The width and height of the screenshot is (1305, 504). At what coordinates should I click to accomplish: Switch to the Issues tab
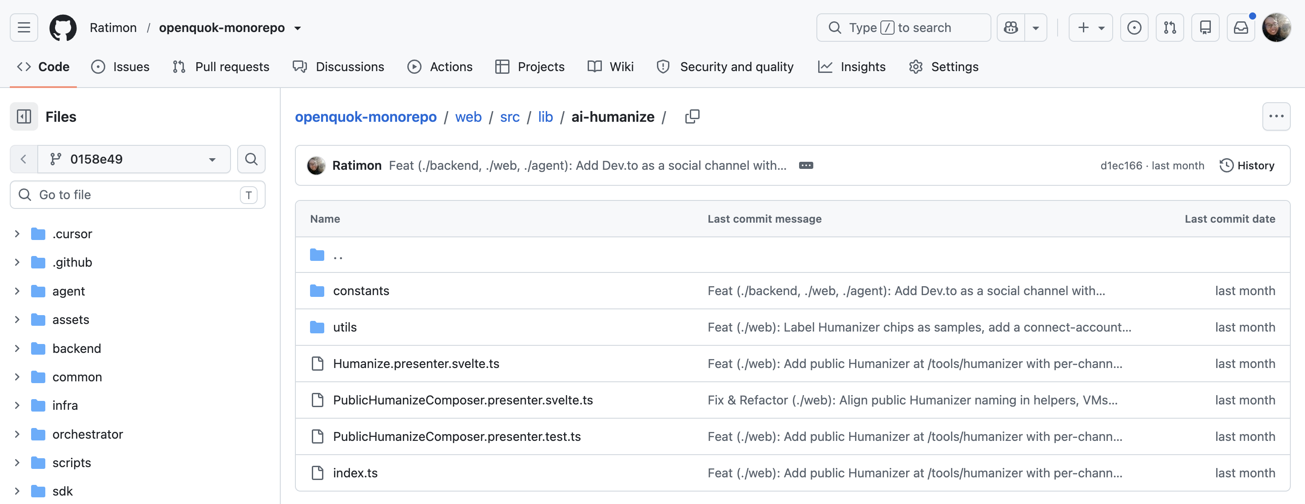click(120, 67)
